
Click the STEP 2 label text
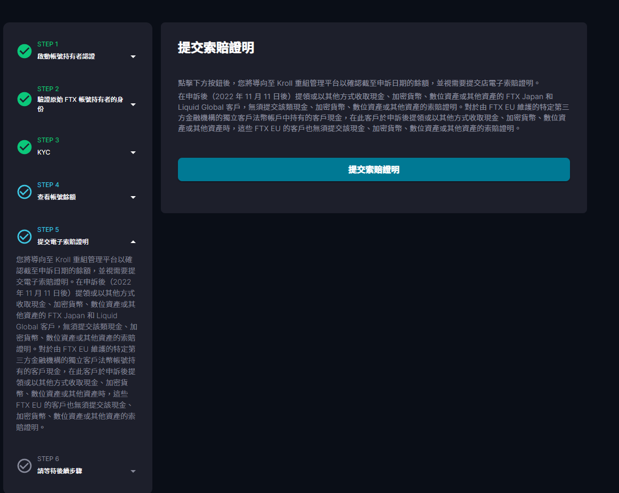(x=48, y=89)
